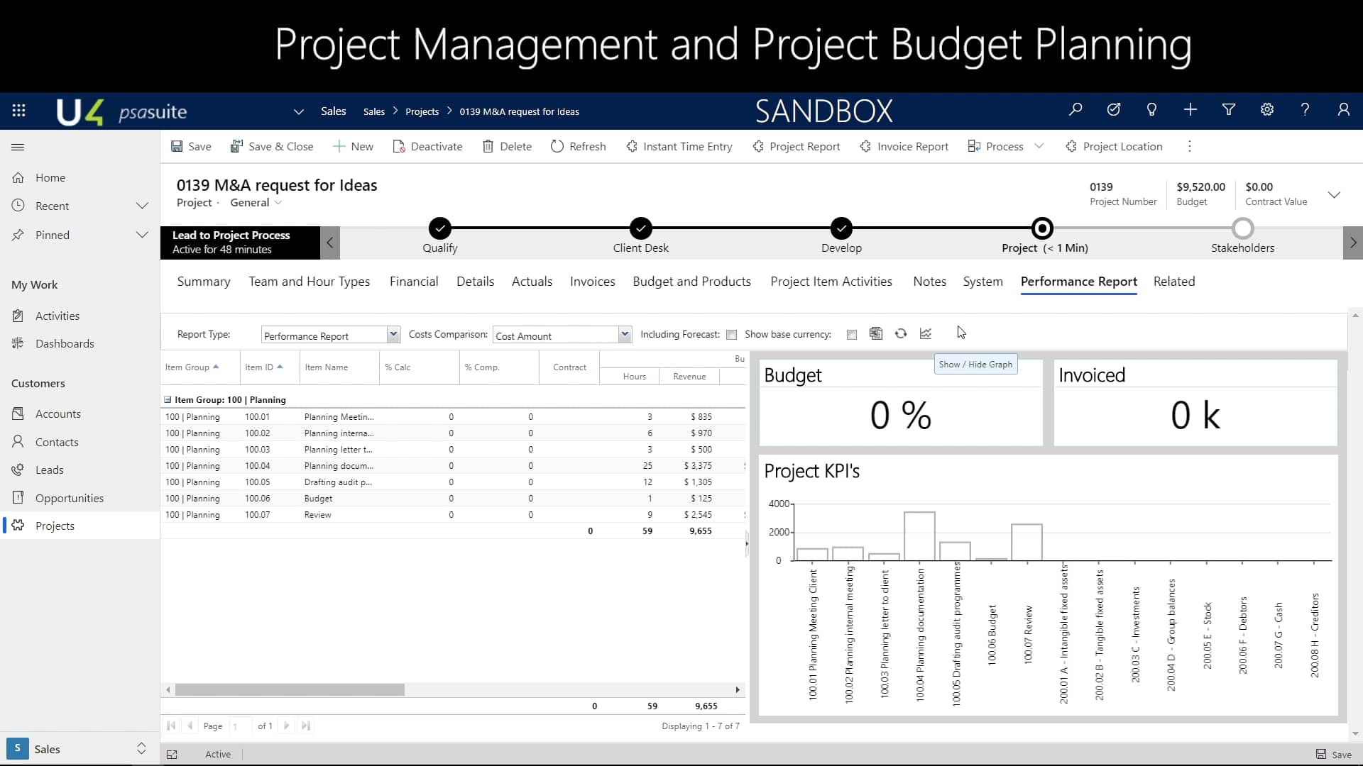Open Projects in the breadcrumb
The width and height of the screenshot is (1363, 766).
[422, 111]
